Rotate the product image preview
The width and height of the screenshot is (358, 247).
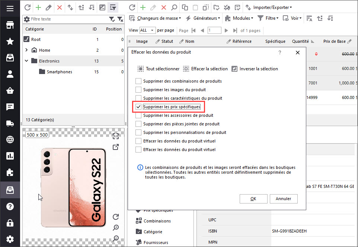116,216
